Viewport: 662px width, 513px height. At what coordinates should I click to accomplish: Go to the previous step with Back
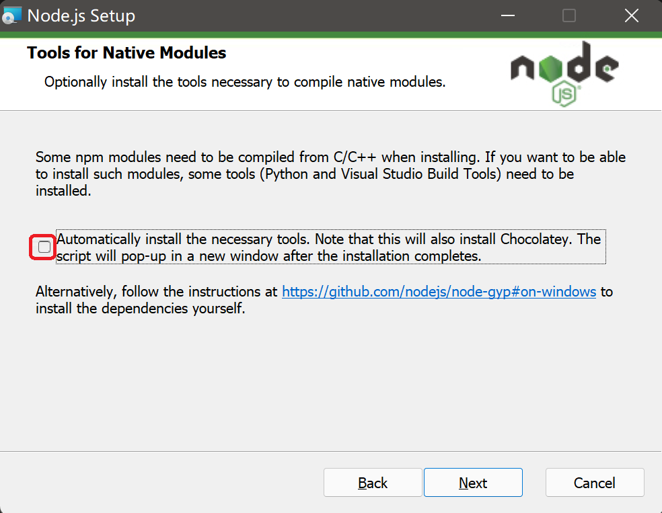pyautogui.click(x=373, y=483)
